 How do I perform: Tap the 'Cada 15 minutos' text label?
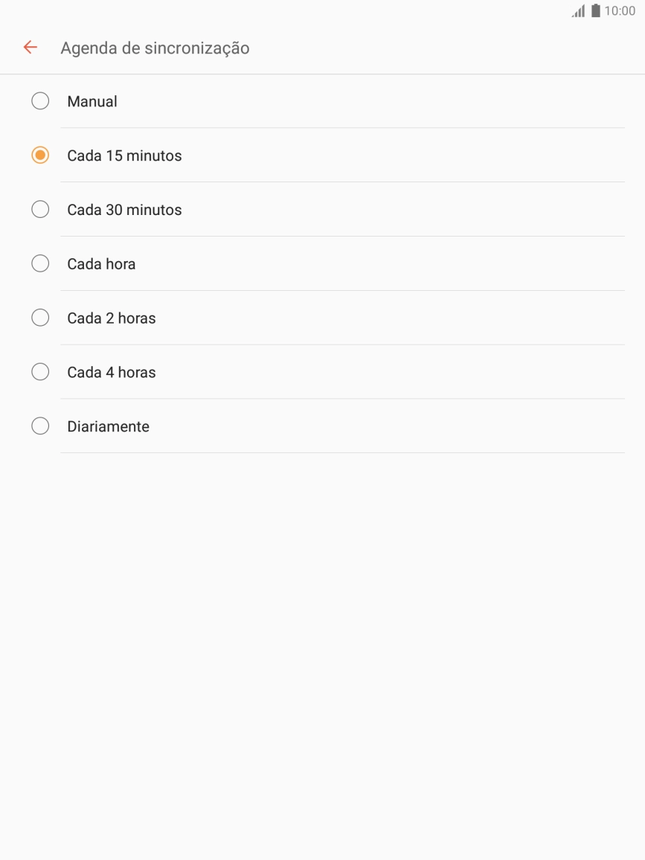[x=124, y=156]
